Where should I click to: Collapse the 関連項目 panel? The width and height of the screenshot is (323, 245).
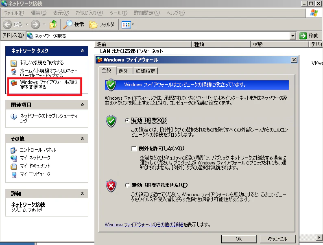(83, 105)
